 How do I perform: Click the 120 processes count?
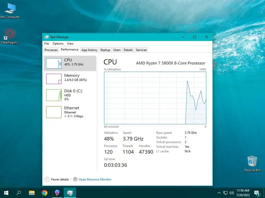pos(108,152)
